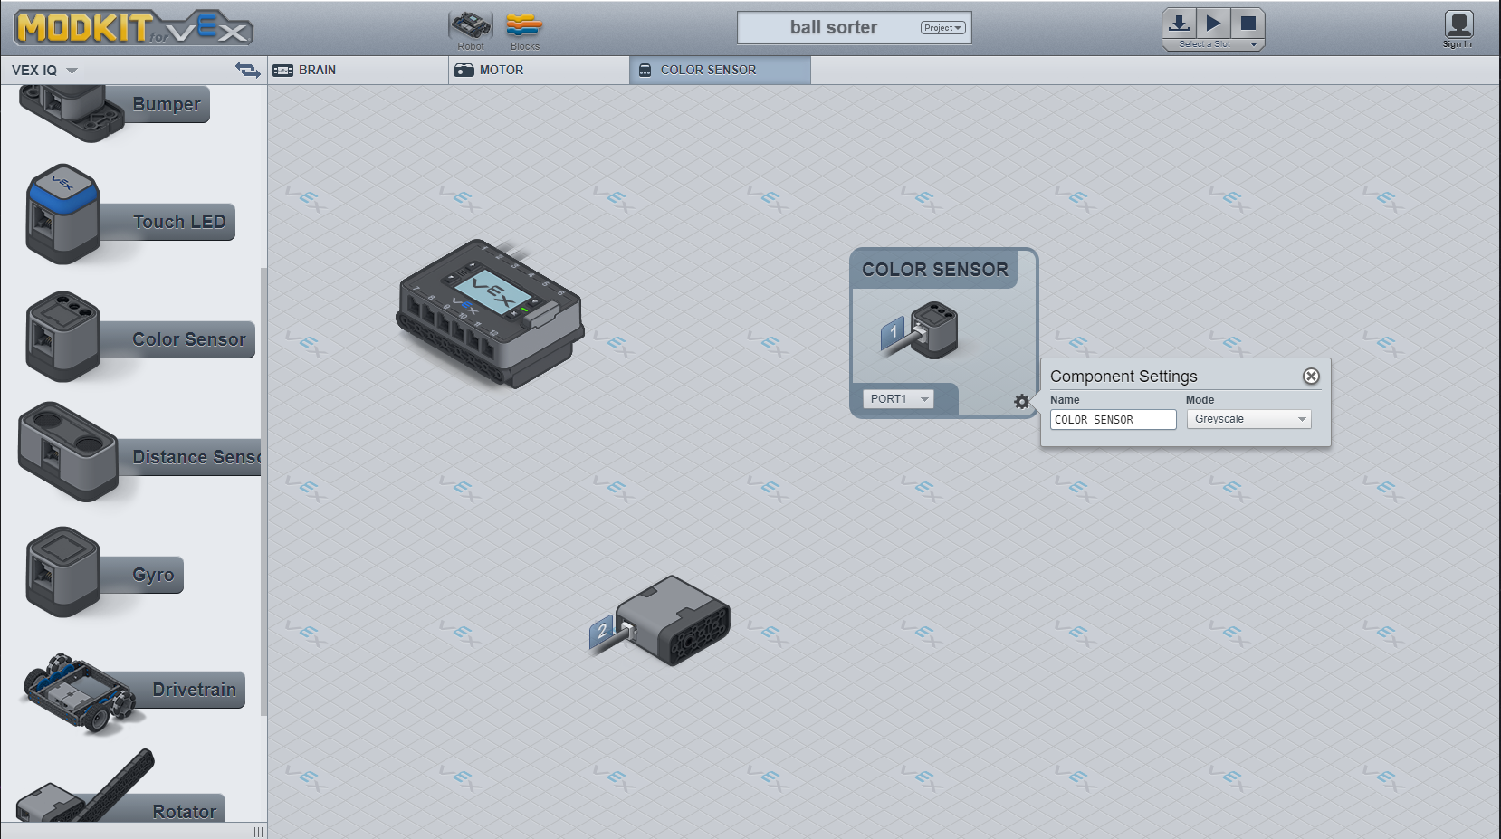This screenshot has height=839, width=1501.
Task: Click the Sign In account icon
Action: tap(1458, 25)
